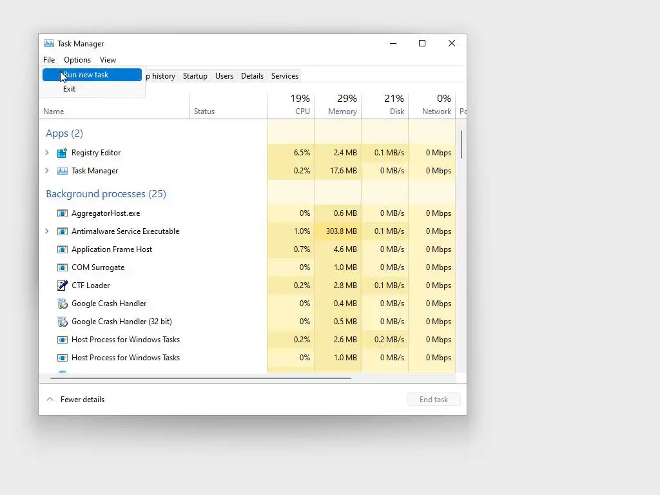Expand the Antimalware Service Executable entry

pos(47,231)
